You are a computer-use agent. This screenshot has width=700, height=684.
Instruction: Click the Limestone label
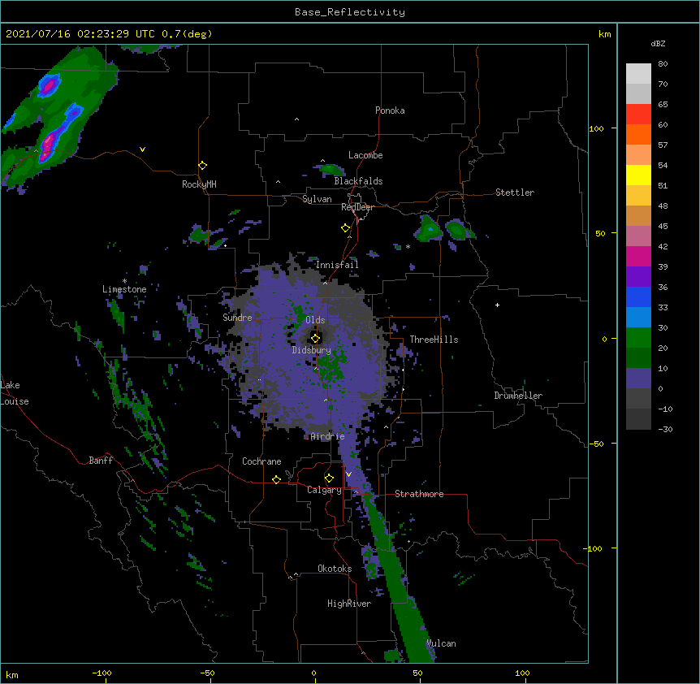(124, 289)
